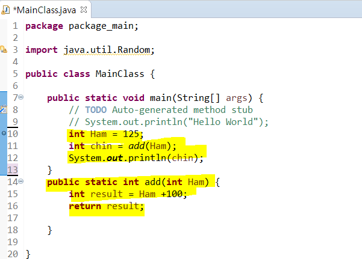
Task: Click the 'MainClass' class name
Action: [120, 74]
